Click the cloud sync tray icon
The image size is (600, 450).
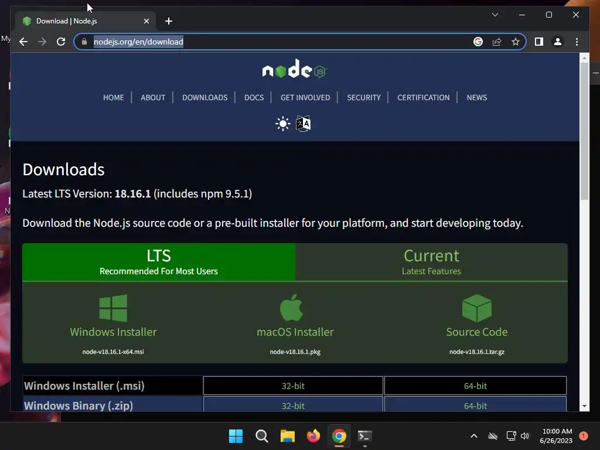click(x=492, y=436)
